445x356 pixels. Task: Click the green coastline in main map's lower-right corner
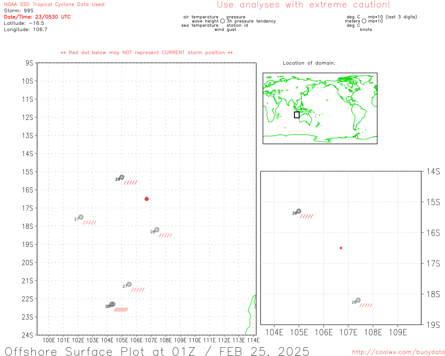tap(251, 315)
